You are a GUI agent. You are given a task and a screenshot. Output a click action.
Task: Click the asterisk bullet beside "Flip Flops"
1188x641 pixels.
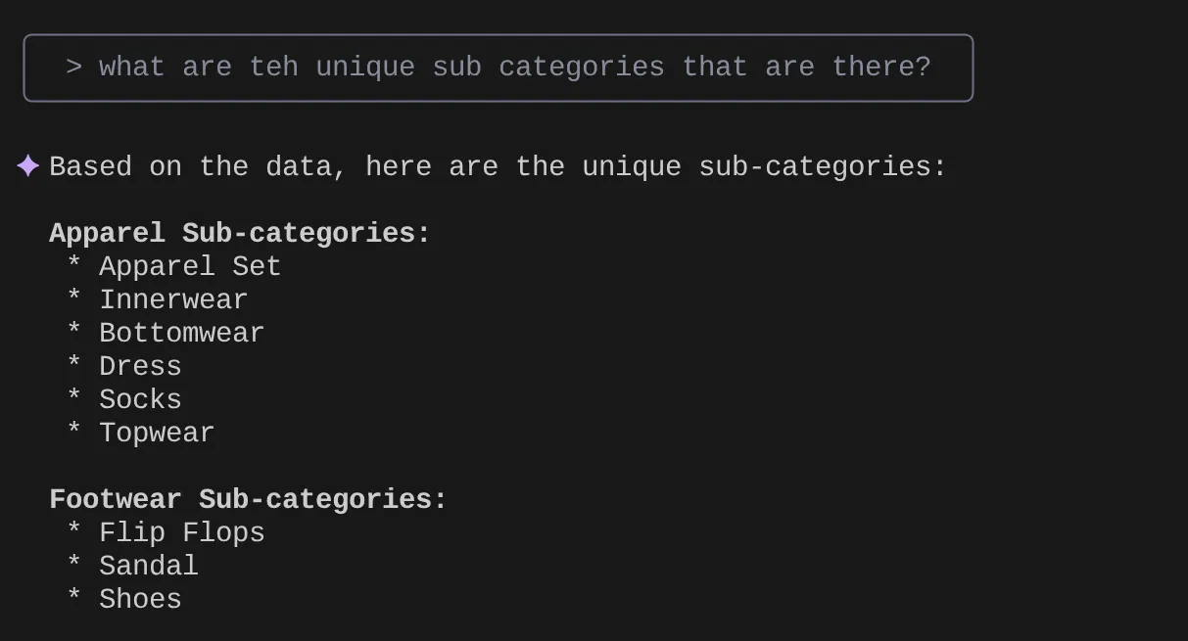pos(74,533)
